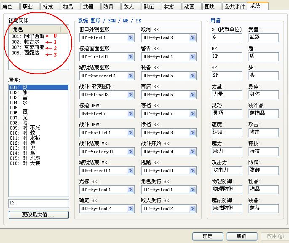The height and width of the screenshot is (243, 289).
Task: Switch to the 角色 tab
Action: click(x=10, y=6)
